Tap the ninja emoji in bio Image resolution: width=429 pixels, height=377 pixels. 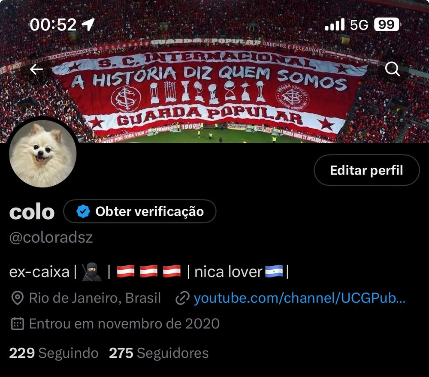tap(92, 272)
